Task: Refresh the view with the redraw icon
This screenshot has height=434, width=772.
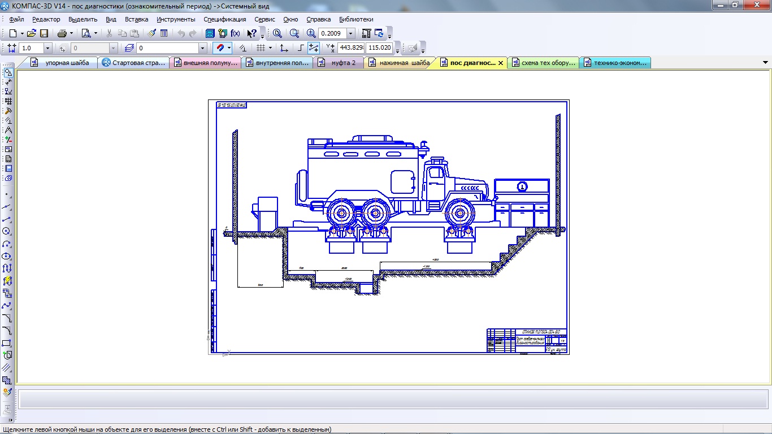Action: [379, 33]
